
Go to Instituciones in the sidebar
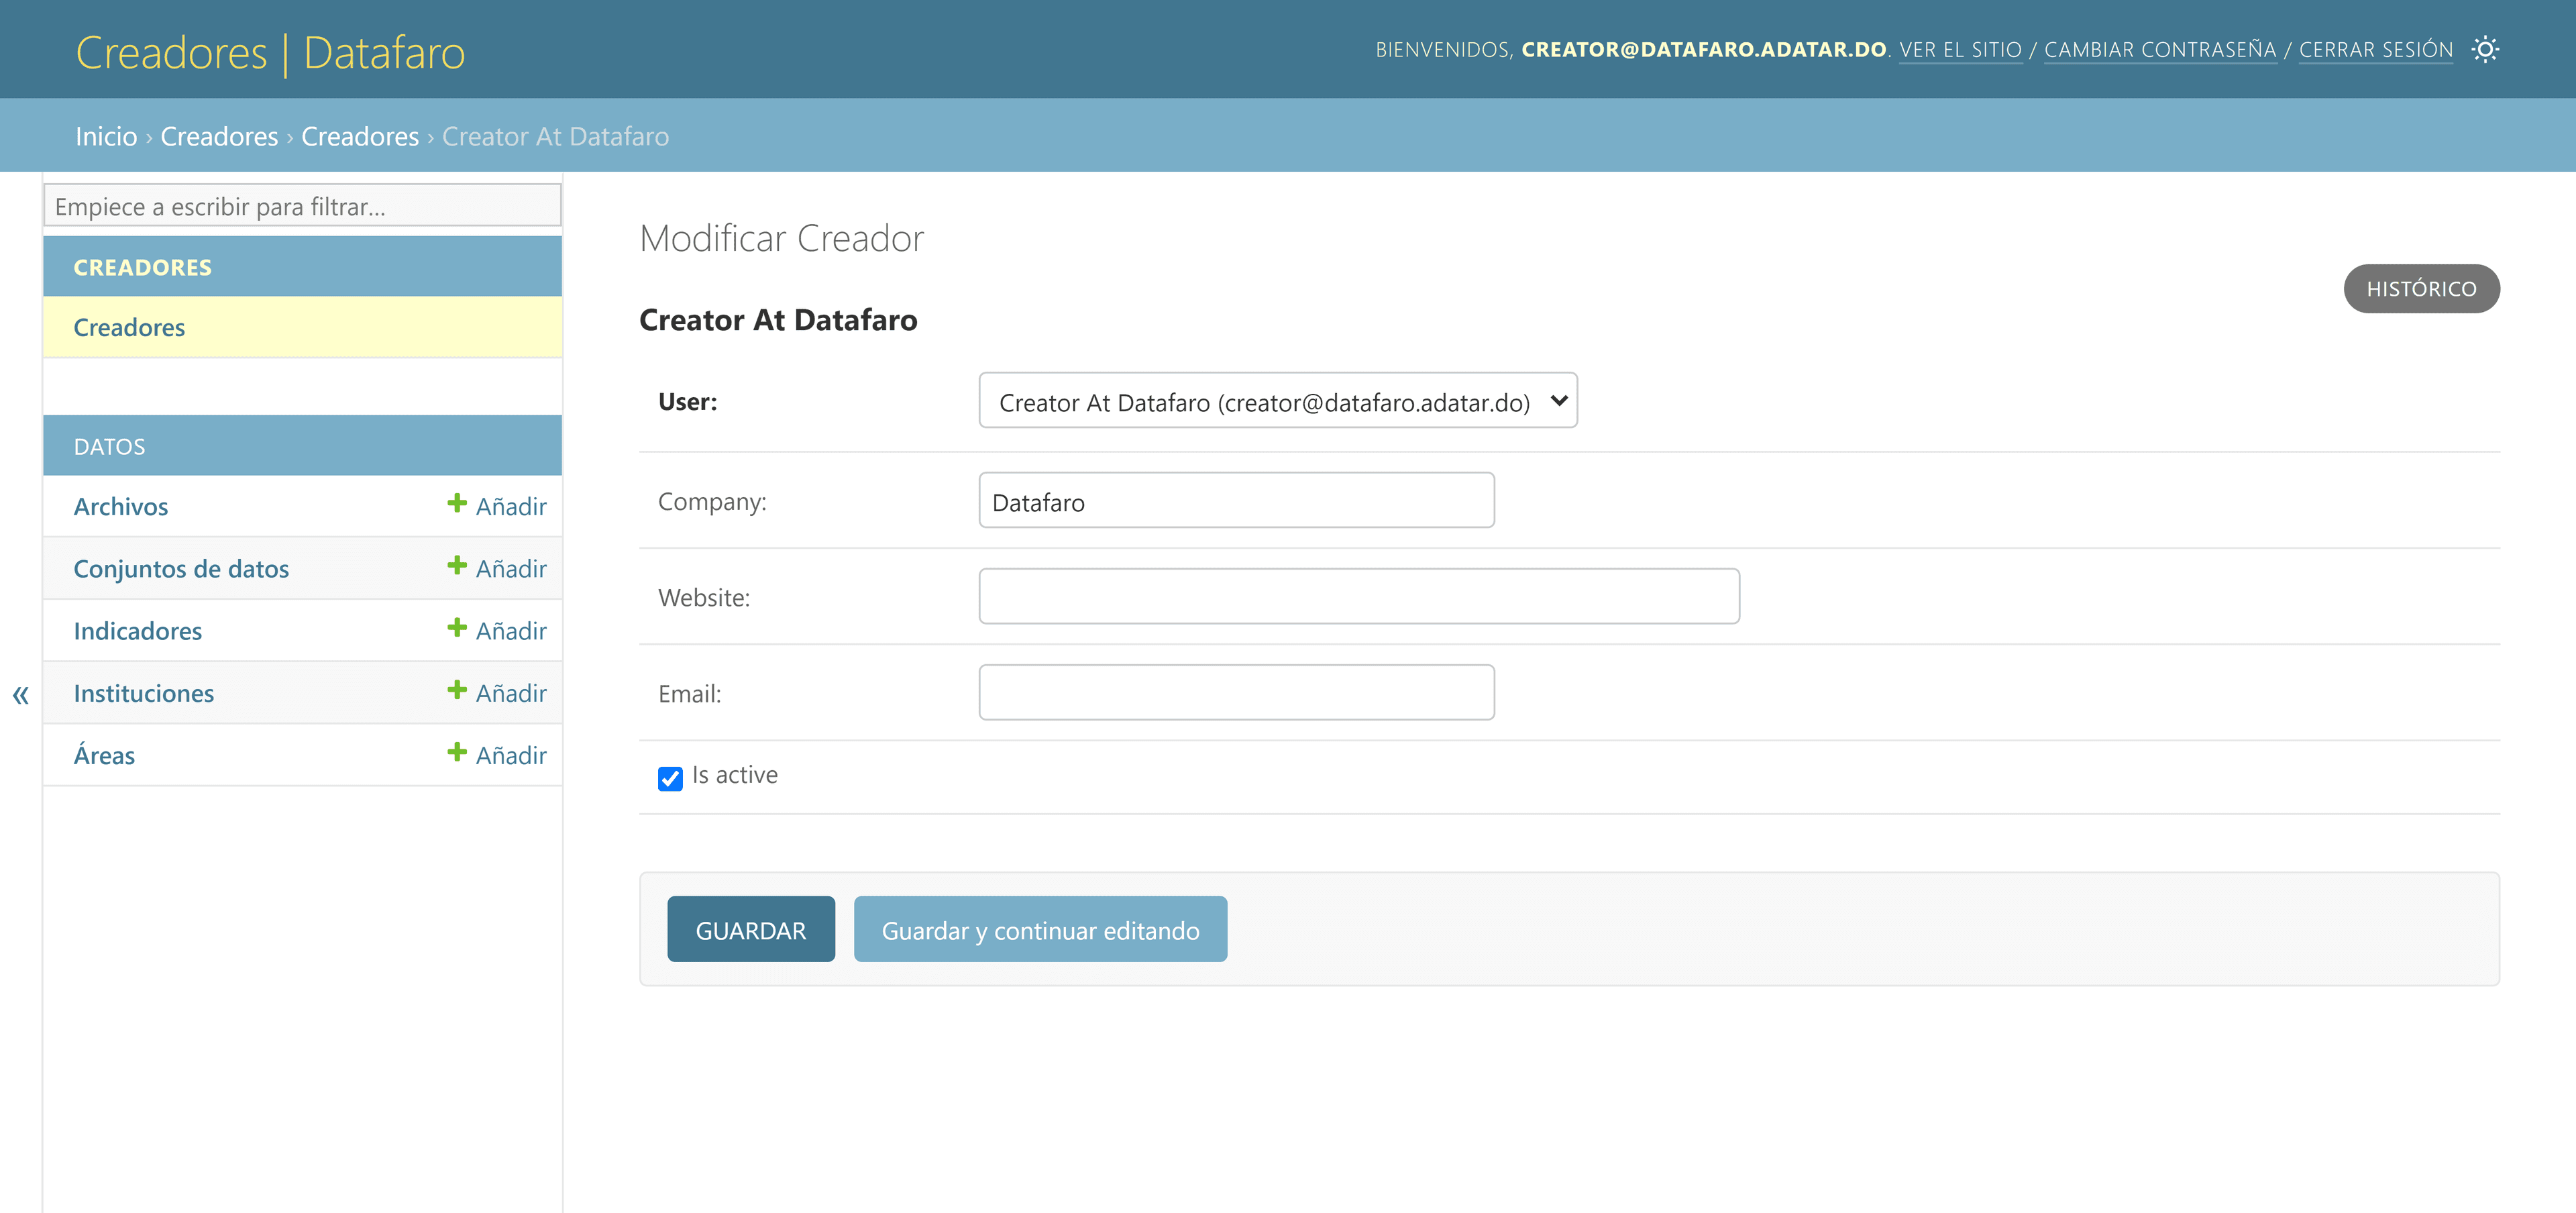143,692
